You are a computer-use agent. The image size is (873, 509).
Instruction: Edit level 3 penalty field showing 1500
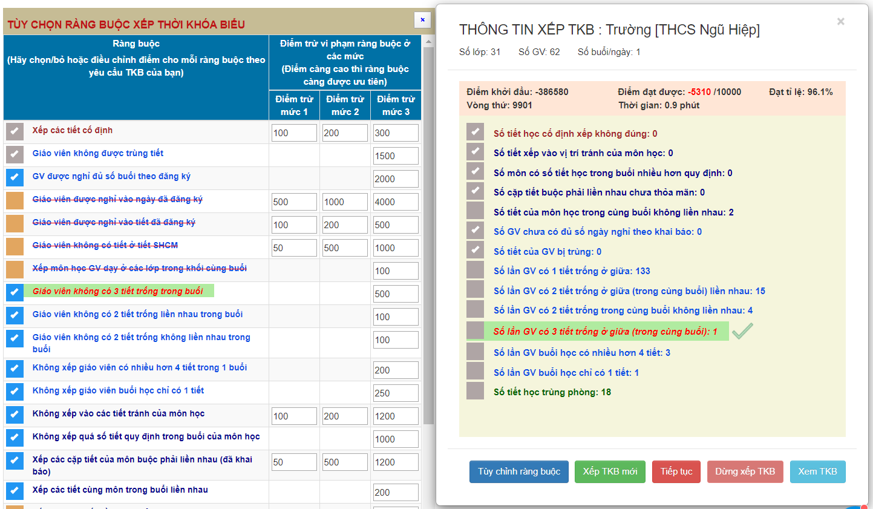(396, 156)
